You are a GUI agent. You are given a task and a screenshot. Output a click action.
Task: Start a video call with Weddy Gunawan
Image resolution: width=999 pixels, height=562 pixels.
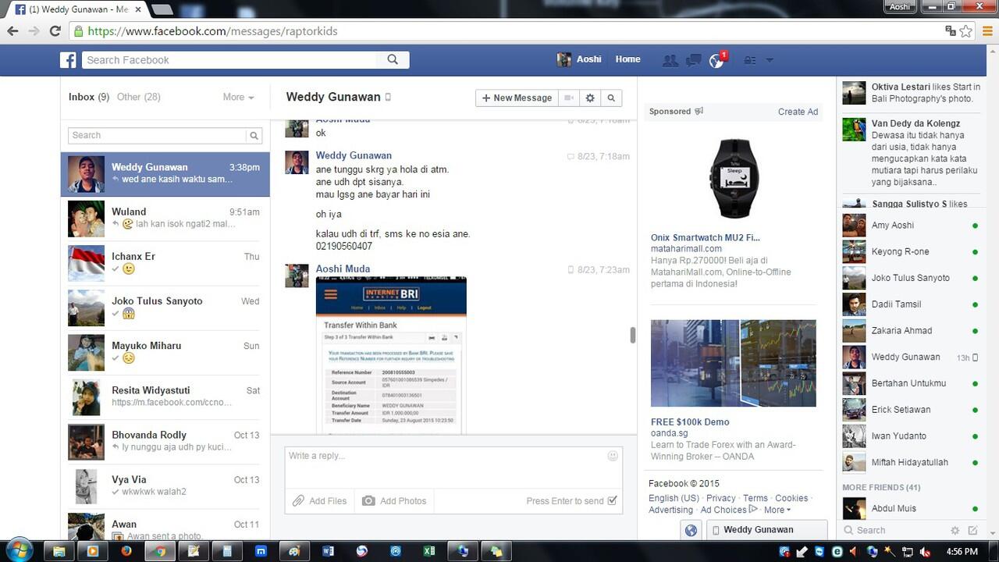coord(570,98)
